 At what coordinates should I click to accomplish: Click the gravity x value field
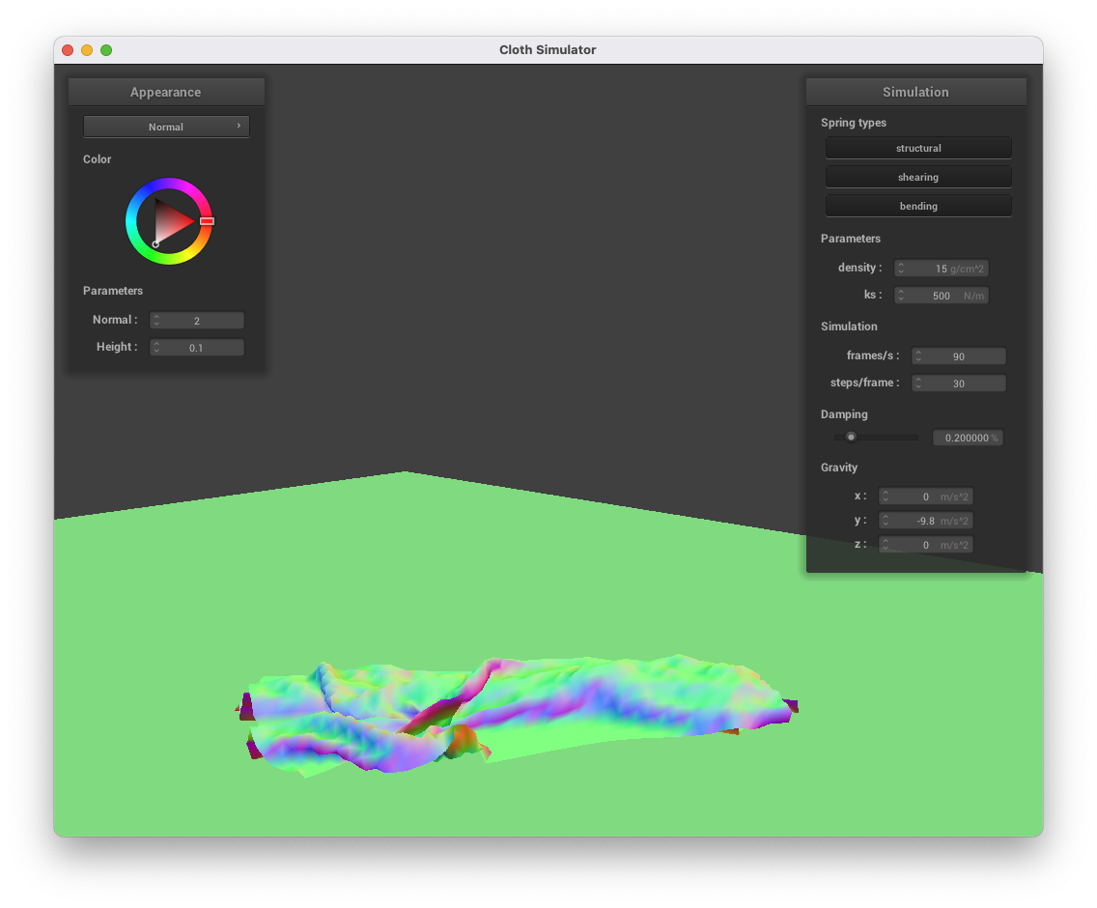tap(925, 497)
